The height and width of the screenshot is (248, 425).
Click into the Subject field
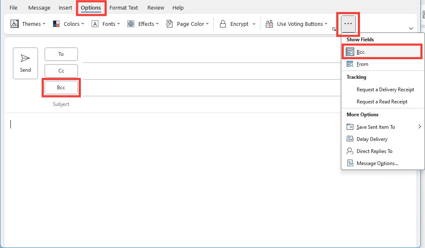tap(212, 104)
